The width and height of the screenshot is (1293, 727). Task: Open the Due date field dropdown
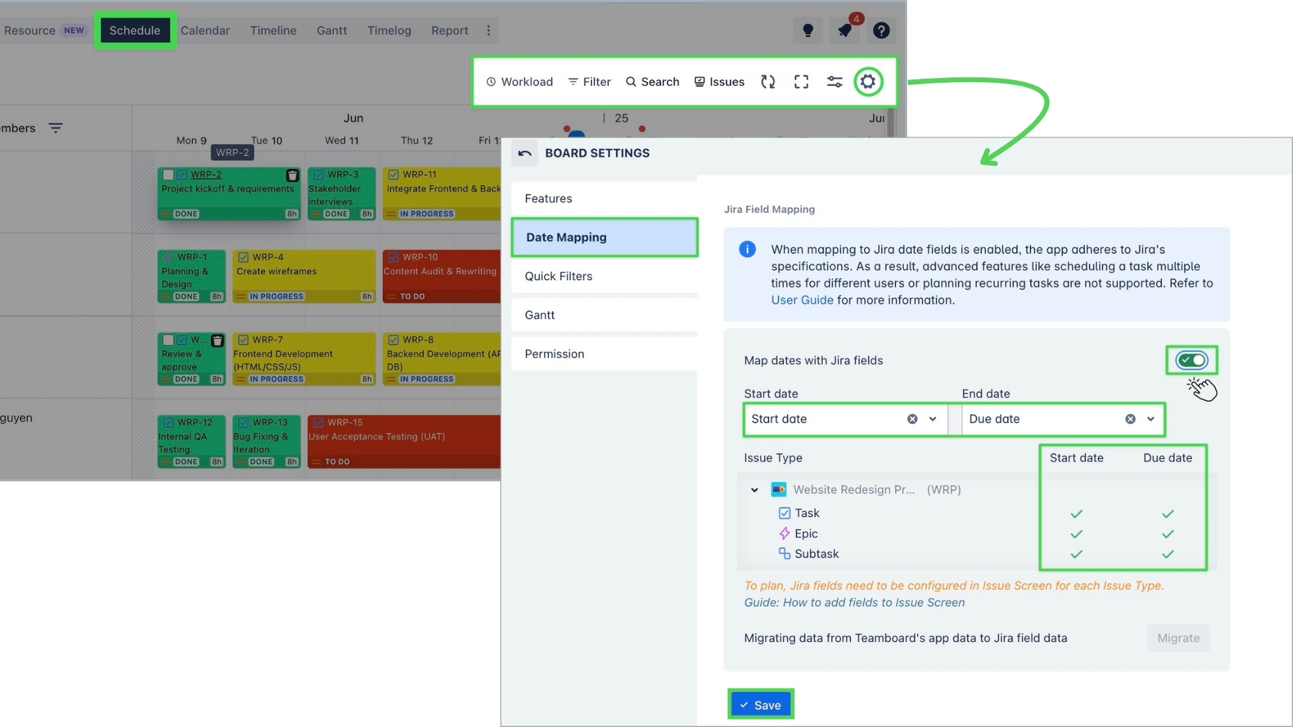click(x=1151, y=419)
